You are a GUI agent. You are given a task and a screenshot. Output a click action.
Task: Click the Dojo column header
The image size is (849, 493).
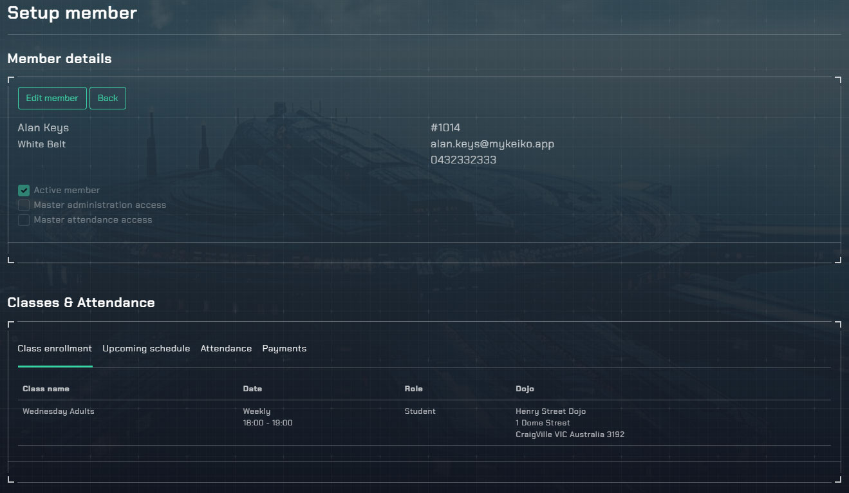(525, 389)
